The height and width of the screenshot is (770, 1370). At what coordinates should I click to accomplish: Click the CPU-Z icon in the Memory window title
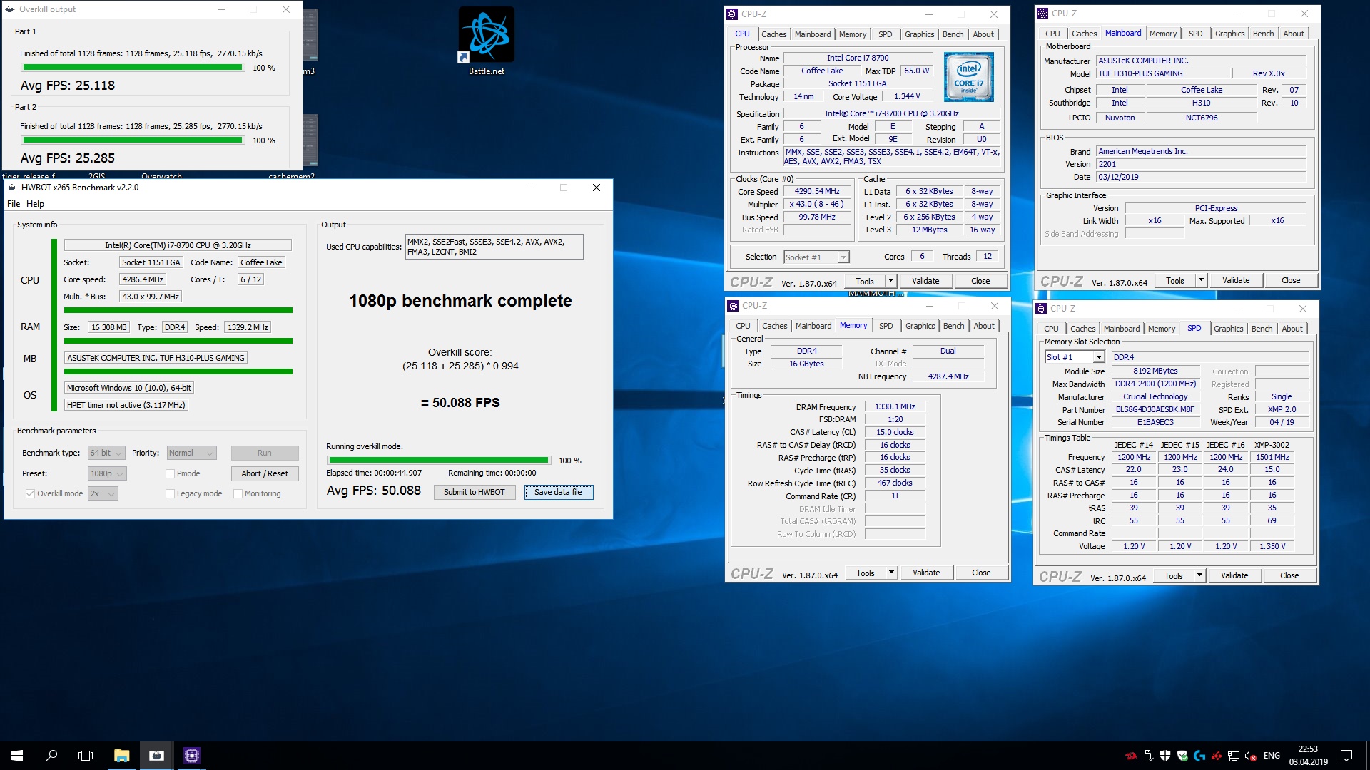(x=733, y=306)
